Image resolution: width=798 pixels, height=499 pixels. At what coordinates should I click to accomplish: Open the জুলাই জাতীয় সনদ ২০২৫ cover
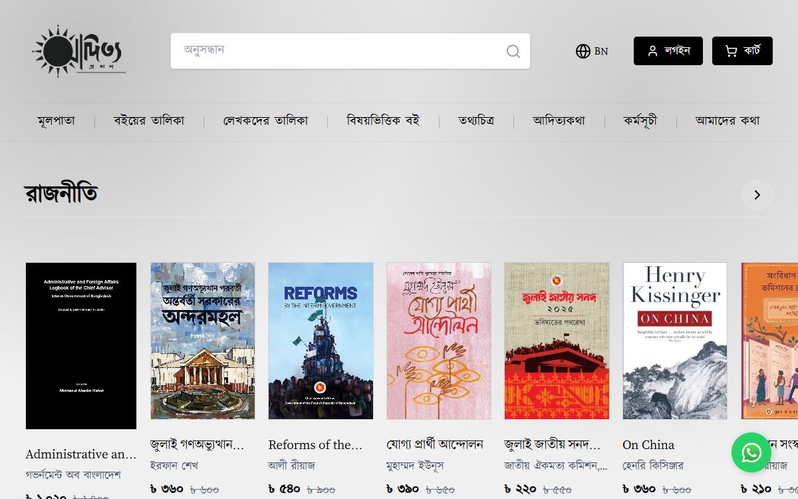coord(557,341)
